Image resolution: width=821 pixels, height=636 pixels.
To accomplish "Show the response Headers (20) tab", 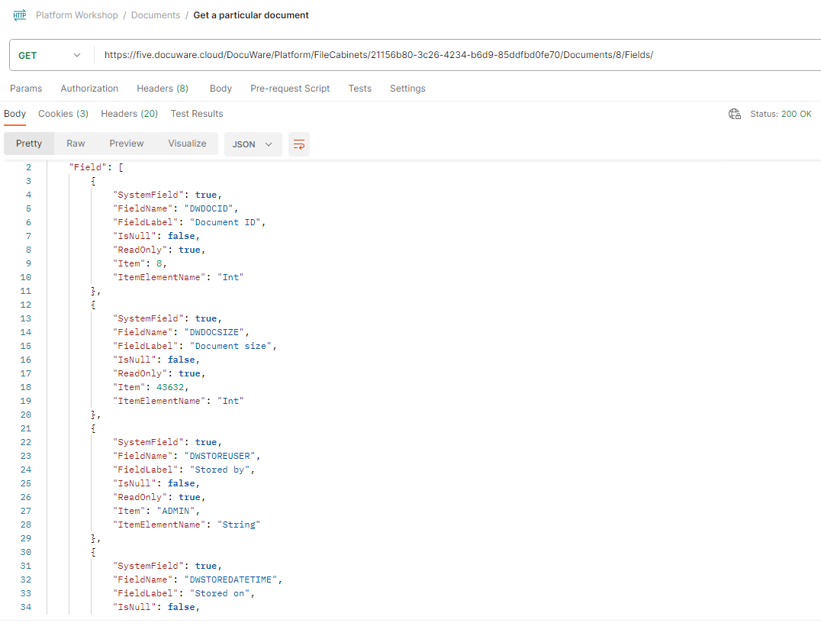I will pos(129,114).
